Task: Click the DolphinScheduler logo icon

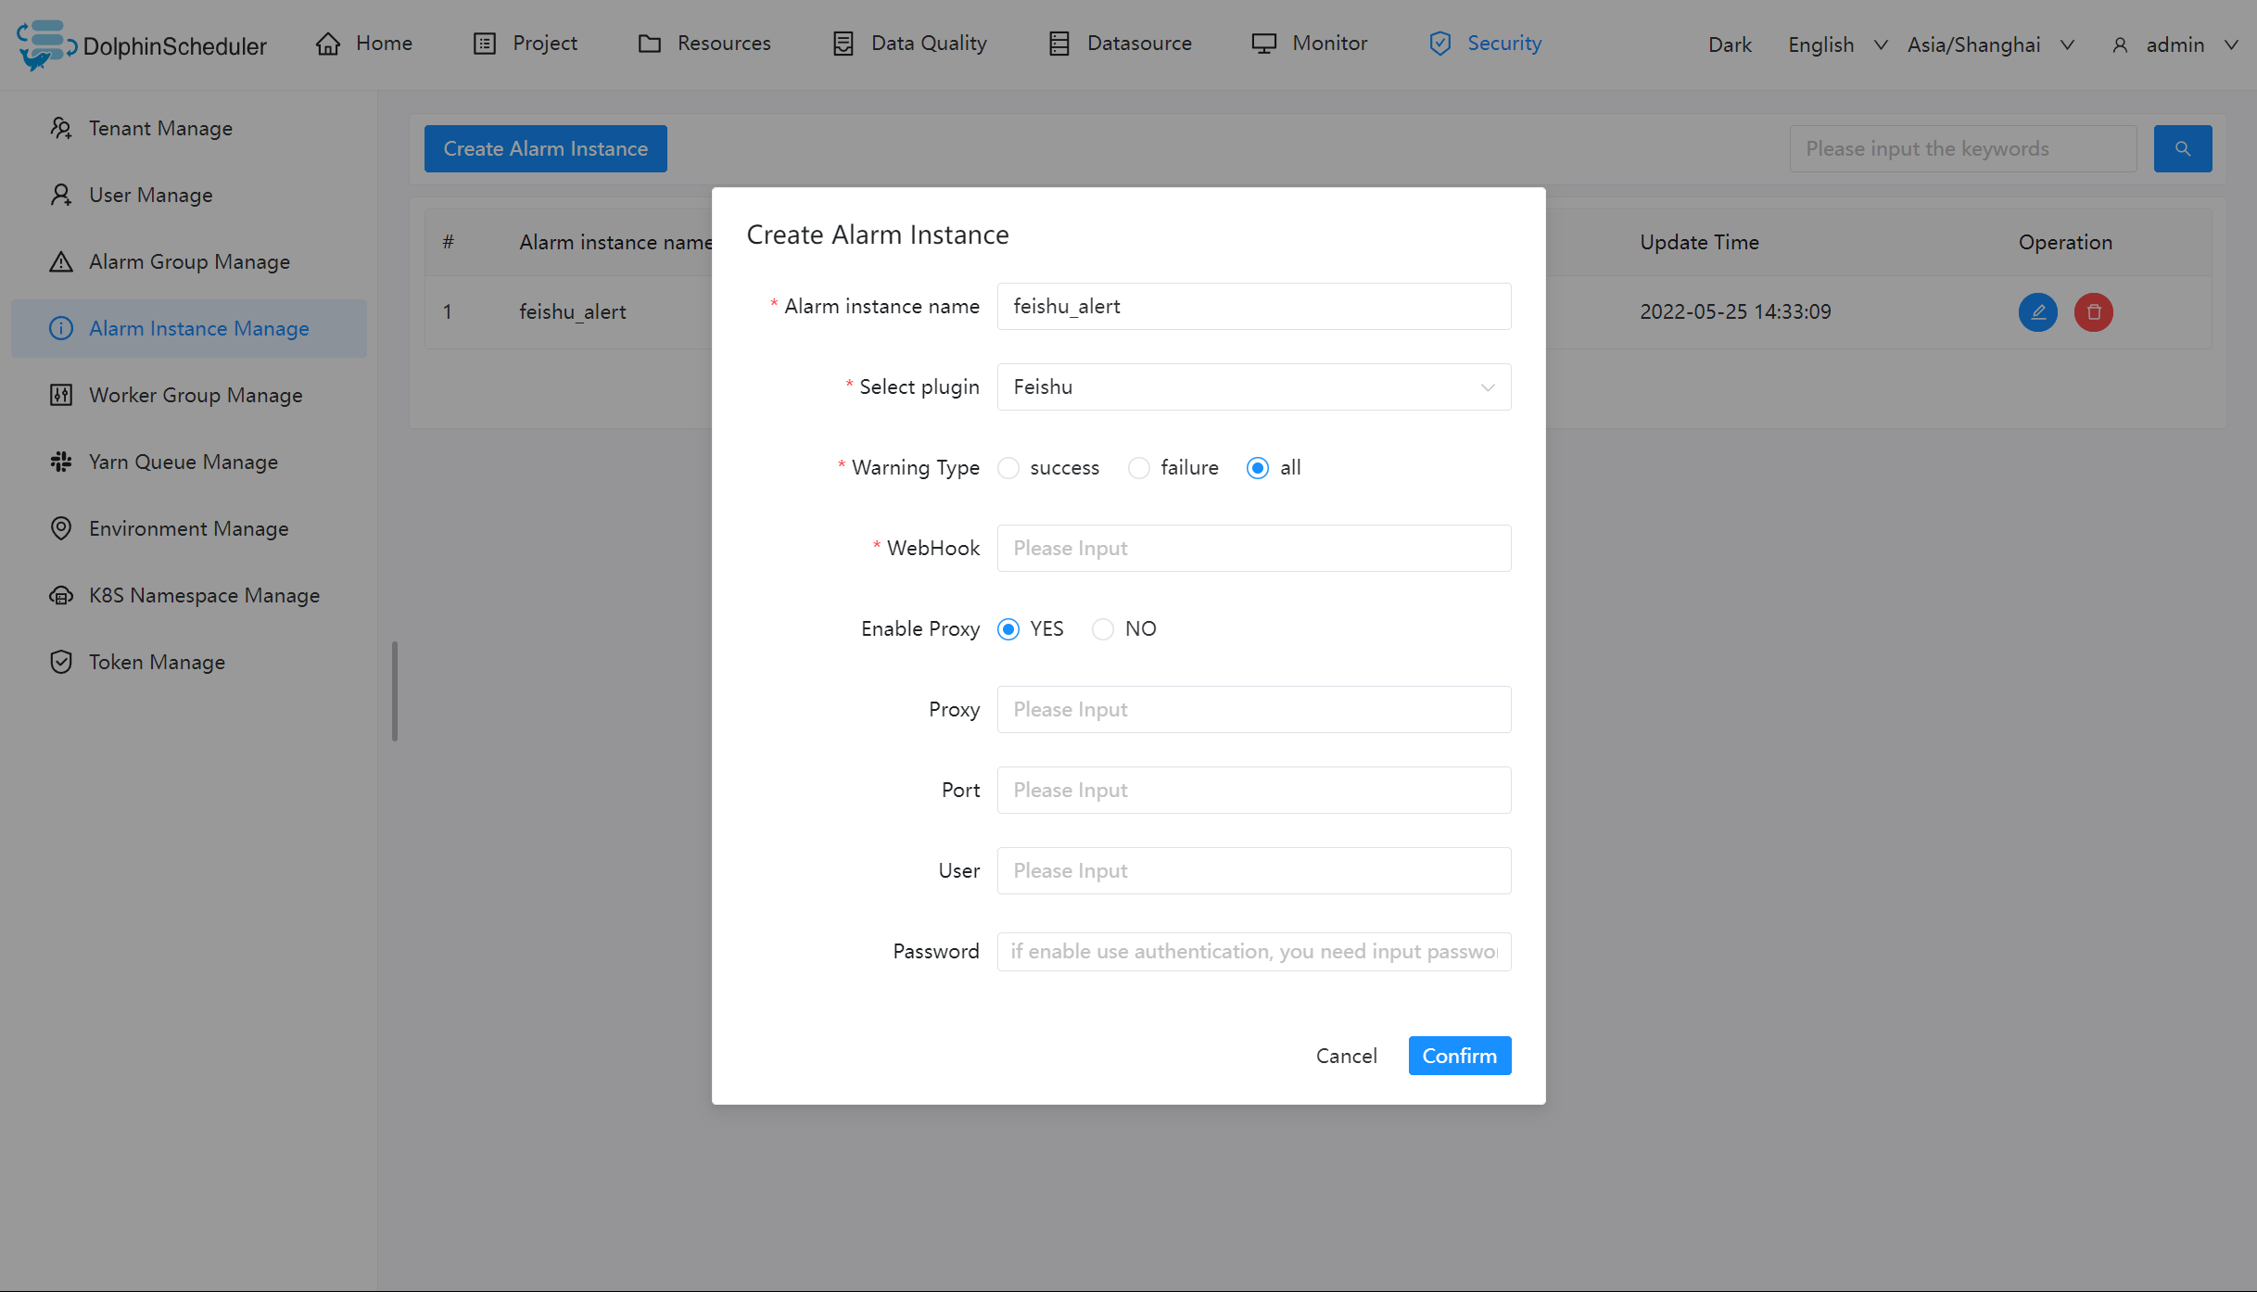Action: pyautogui.click(x=44, y=44)
